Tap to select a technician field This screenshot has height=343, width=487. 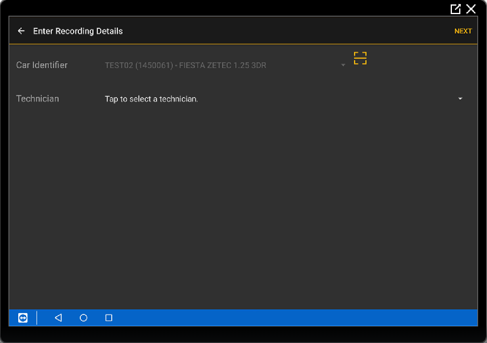(x=284, y=99)
